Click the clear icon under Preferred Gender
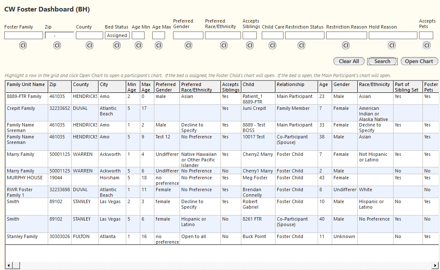 click(188, 46)
